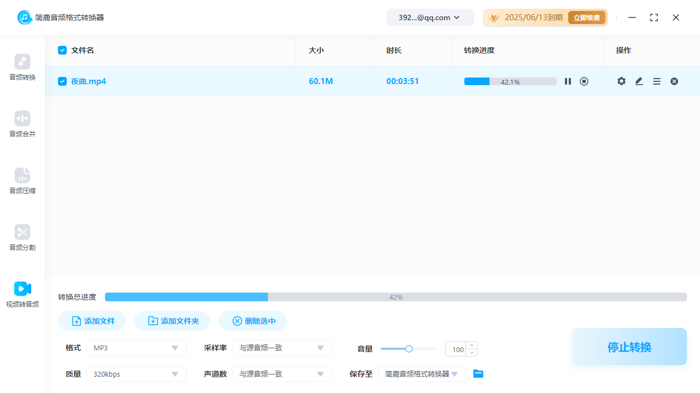The height and width of the screenshot is (393, 700).
Task: Open conversion settings gear for 夜曲.mp4
Action: pyautogui.click(x=621, y=81)
